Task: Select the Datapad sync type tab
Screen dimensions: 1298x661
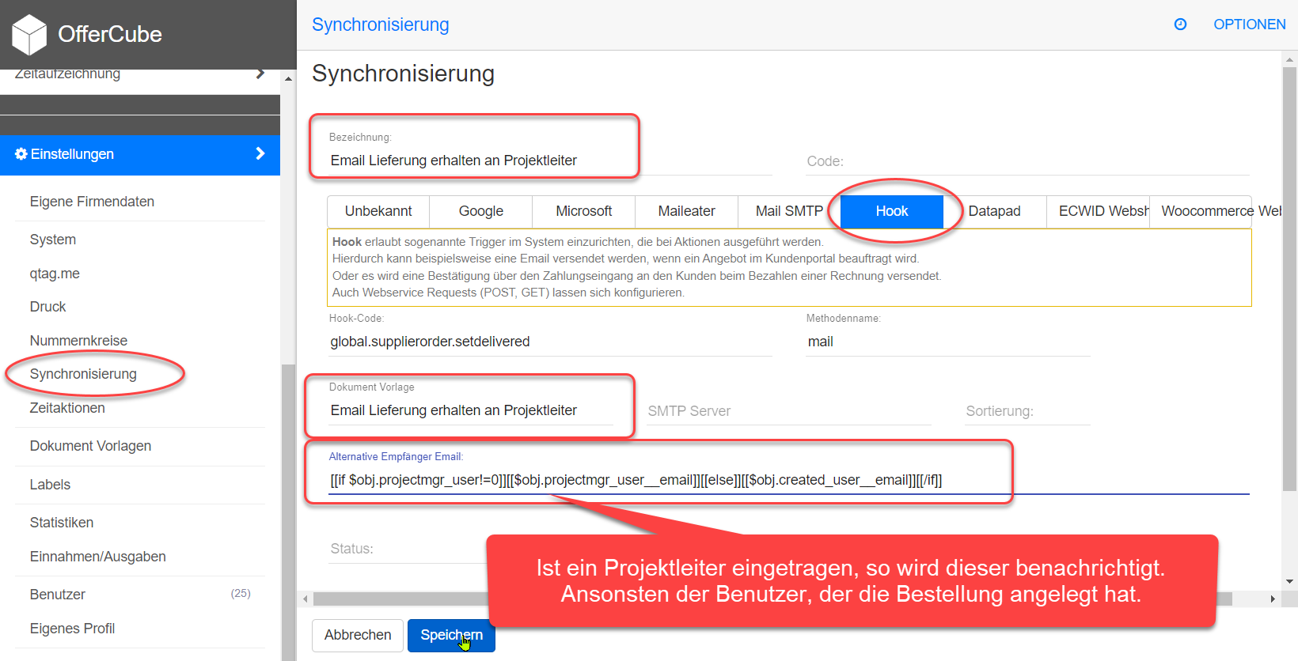Action: coord(995,211)
